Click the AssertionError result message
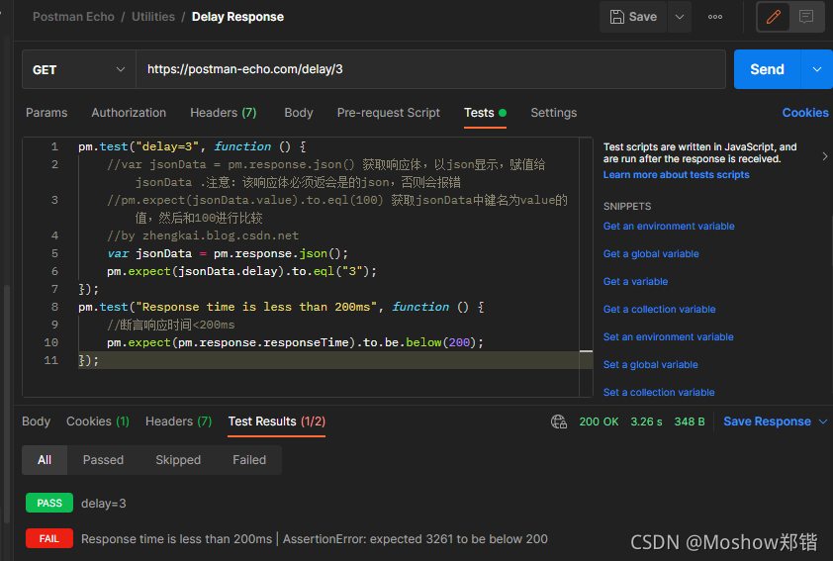The width and height of the screenshot is (833, 561). [415, 539]
